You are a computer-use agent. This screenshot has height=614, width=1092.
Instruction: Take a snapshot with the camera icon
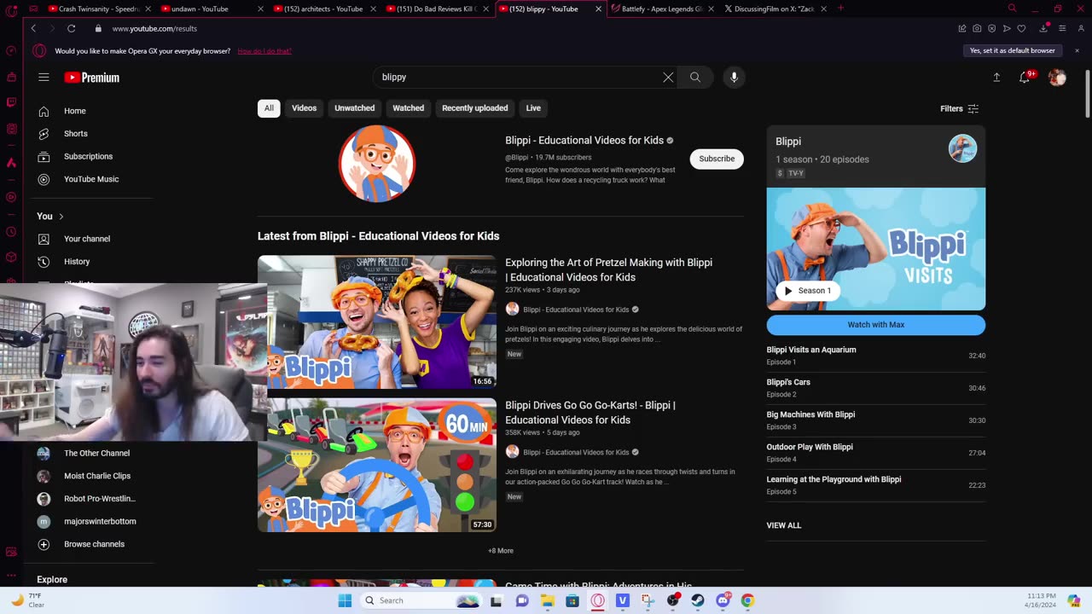point(977,28)
